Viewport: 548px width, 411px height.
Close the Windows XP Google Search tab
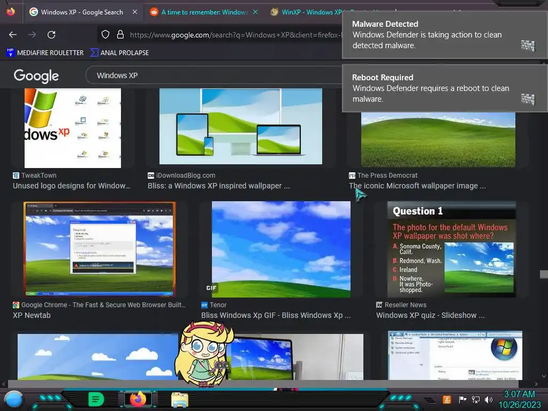[135, 12]
